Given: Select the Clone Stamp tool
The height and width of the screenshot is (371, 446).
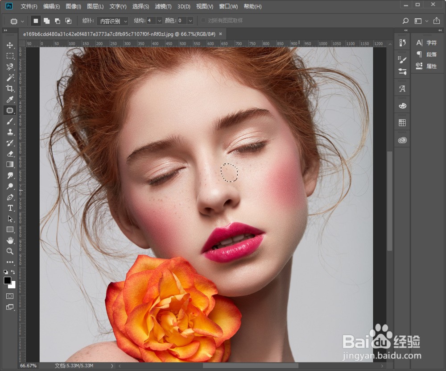Looking at the screenshot, I should click(x=10, y=132).
